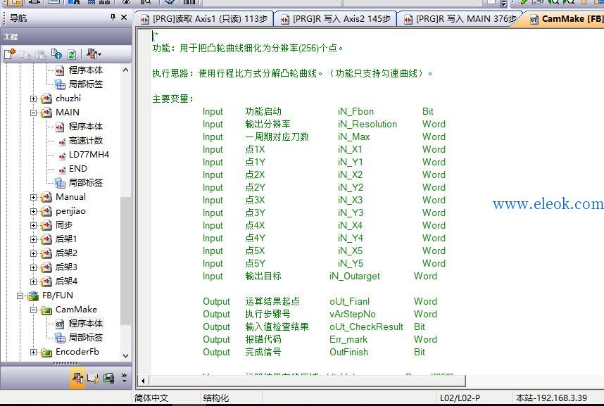Expand the 同步 program node
Screen dimensions: 604x406
point(34,225)
